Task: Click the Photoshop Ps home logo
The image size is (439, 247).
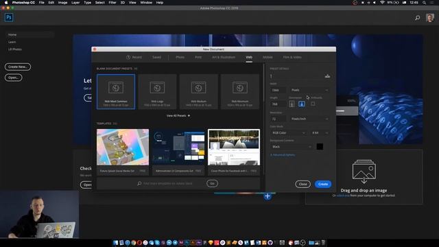Action: (9, 17)
